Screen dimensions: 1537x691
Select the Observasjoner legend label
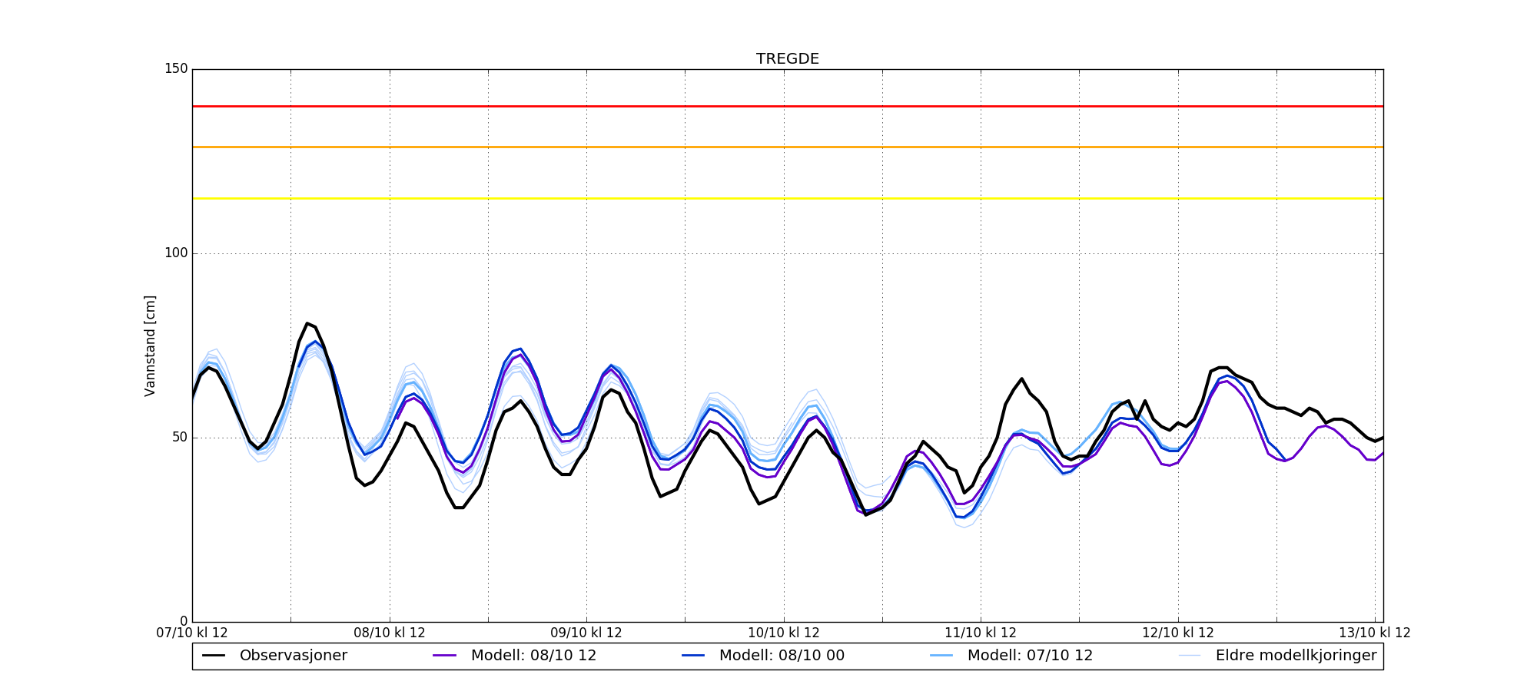[x=293, y=656]
